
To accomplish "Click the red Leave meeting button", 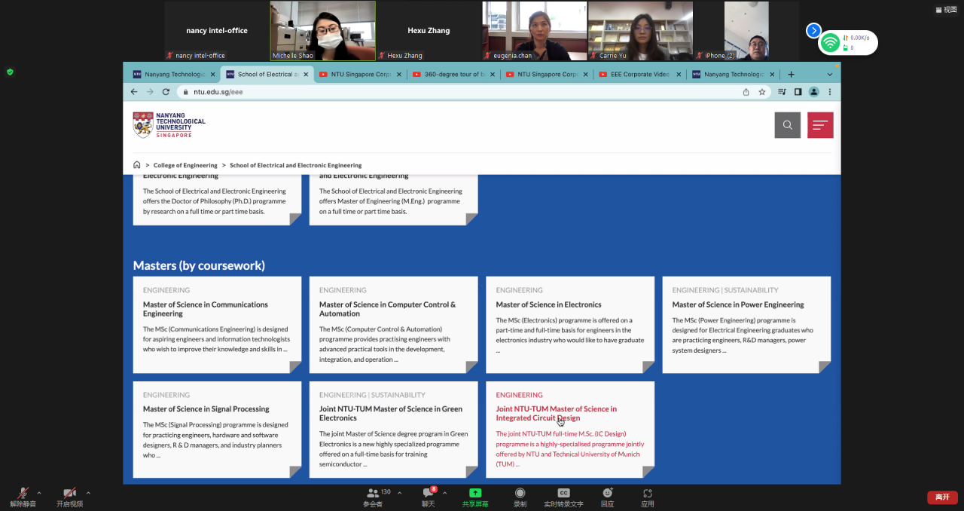I will (x=942, y=497).
